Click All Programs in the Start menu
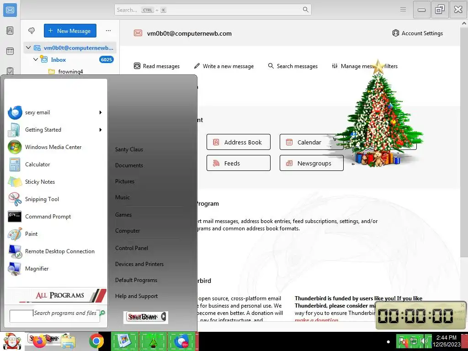Screen dimensions: 468x351 click(x=60, y=295)
